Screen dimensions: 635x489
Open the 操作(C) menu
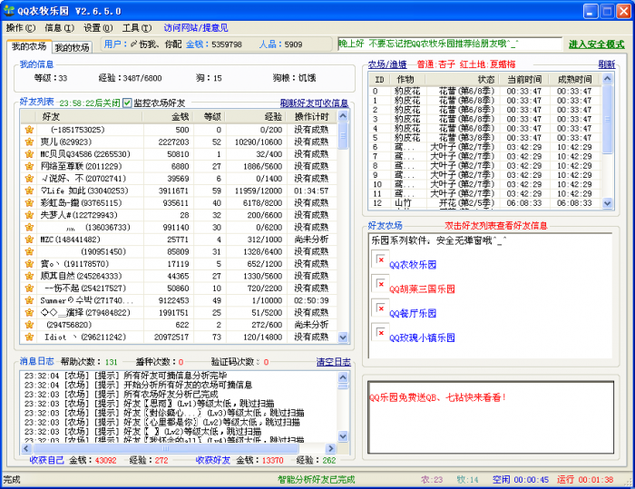click(21, 28)
